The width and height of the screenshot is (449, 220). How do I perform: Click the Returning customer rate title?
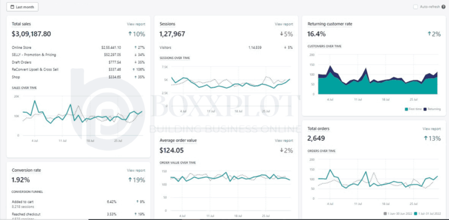[330, 24]
